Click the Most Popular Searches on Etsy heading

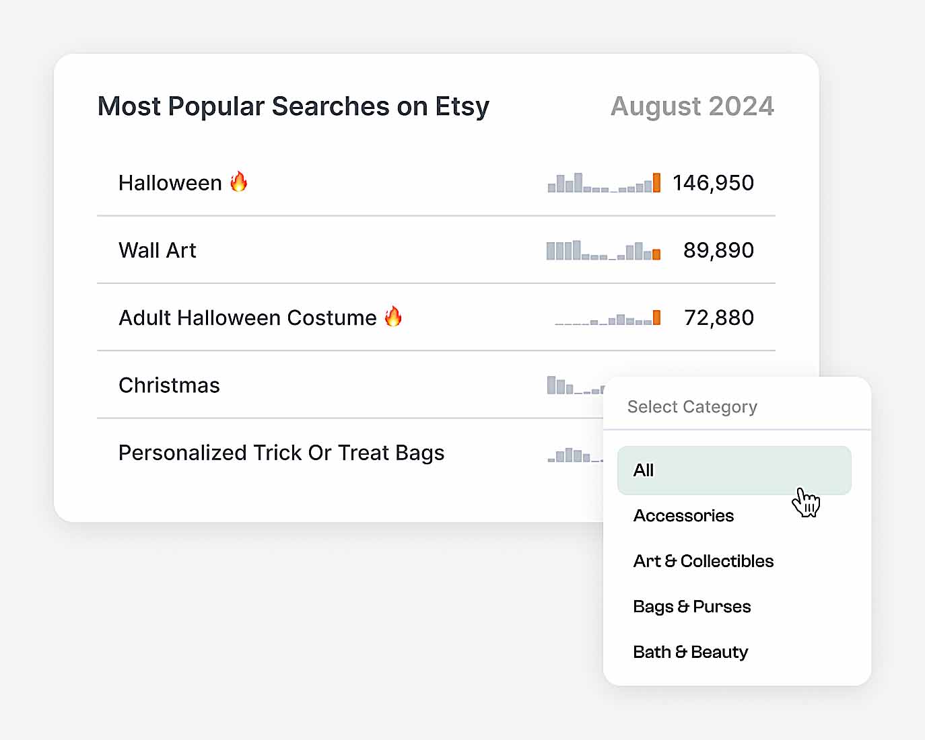(294, 106)
